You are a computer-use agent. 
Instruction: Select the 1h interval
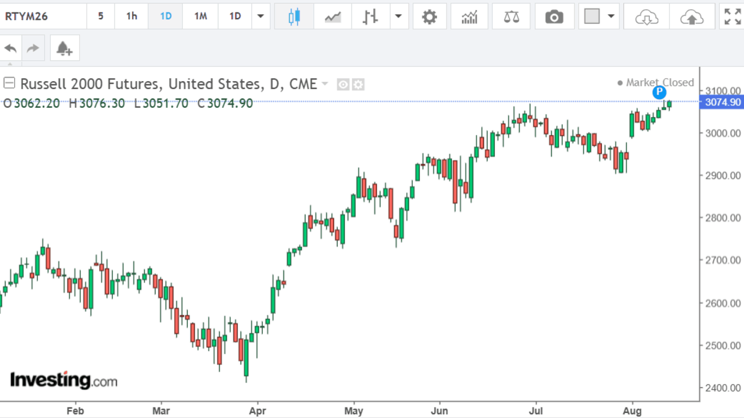click(x=131, y=17)
